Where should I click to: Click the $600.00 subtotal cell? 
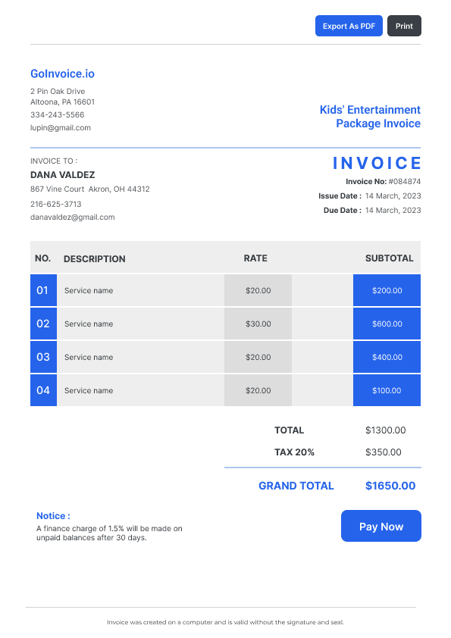387,324
